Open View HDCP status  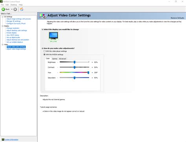click(x=13, y=35)
